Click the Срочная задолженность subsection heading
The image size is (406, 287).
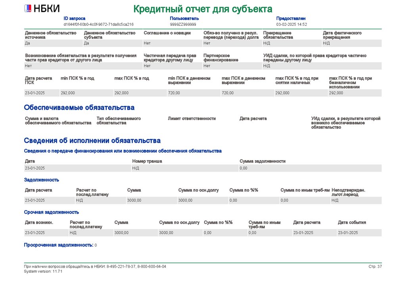click(x=51, y=212)
